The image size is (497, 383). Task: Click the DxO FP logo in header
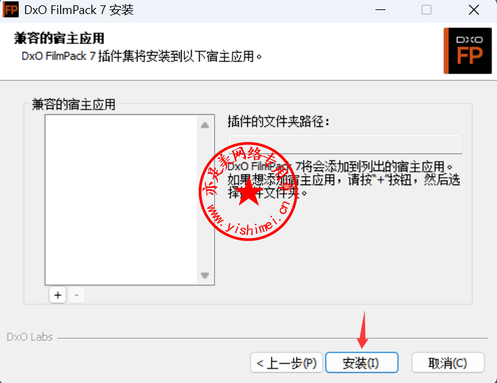[468, 51]
